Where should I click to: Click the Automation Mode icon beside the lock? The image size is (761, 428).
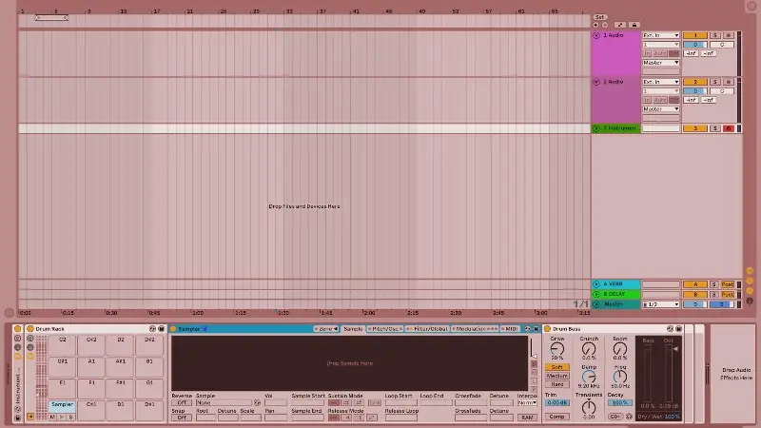click(x=619, y=25)
